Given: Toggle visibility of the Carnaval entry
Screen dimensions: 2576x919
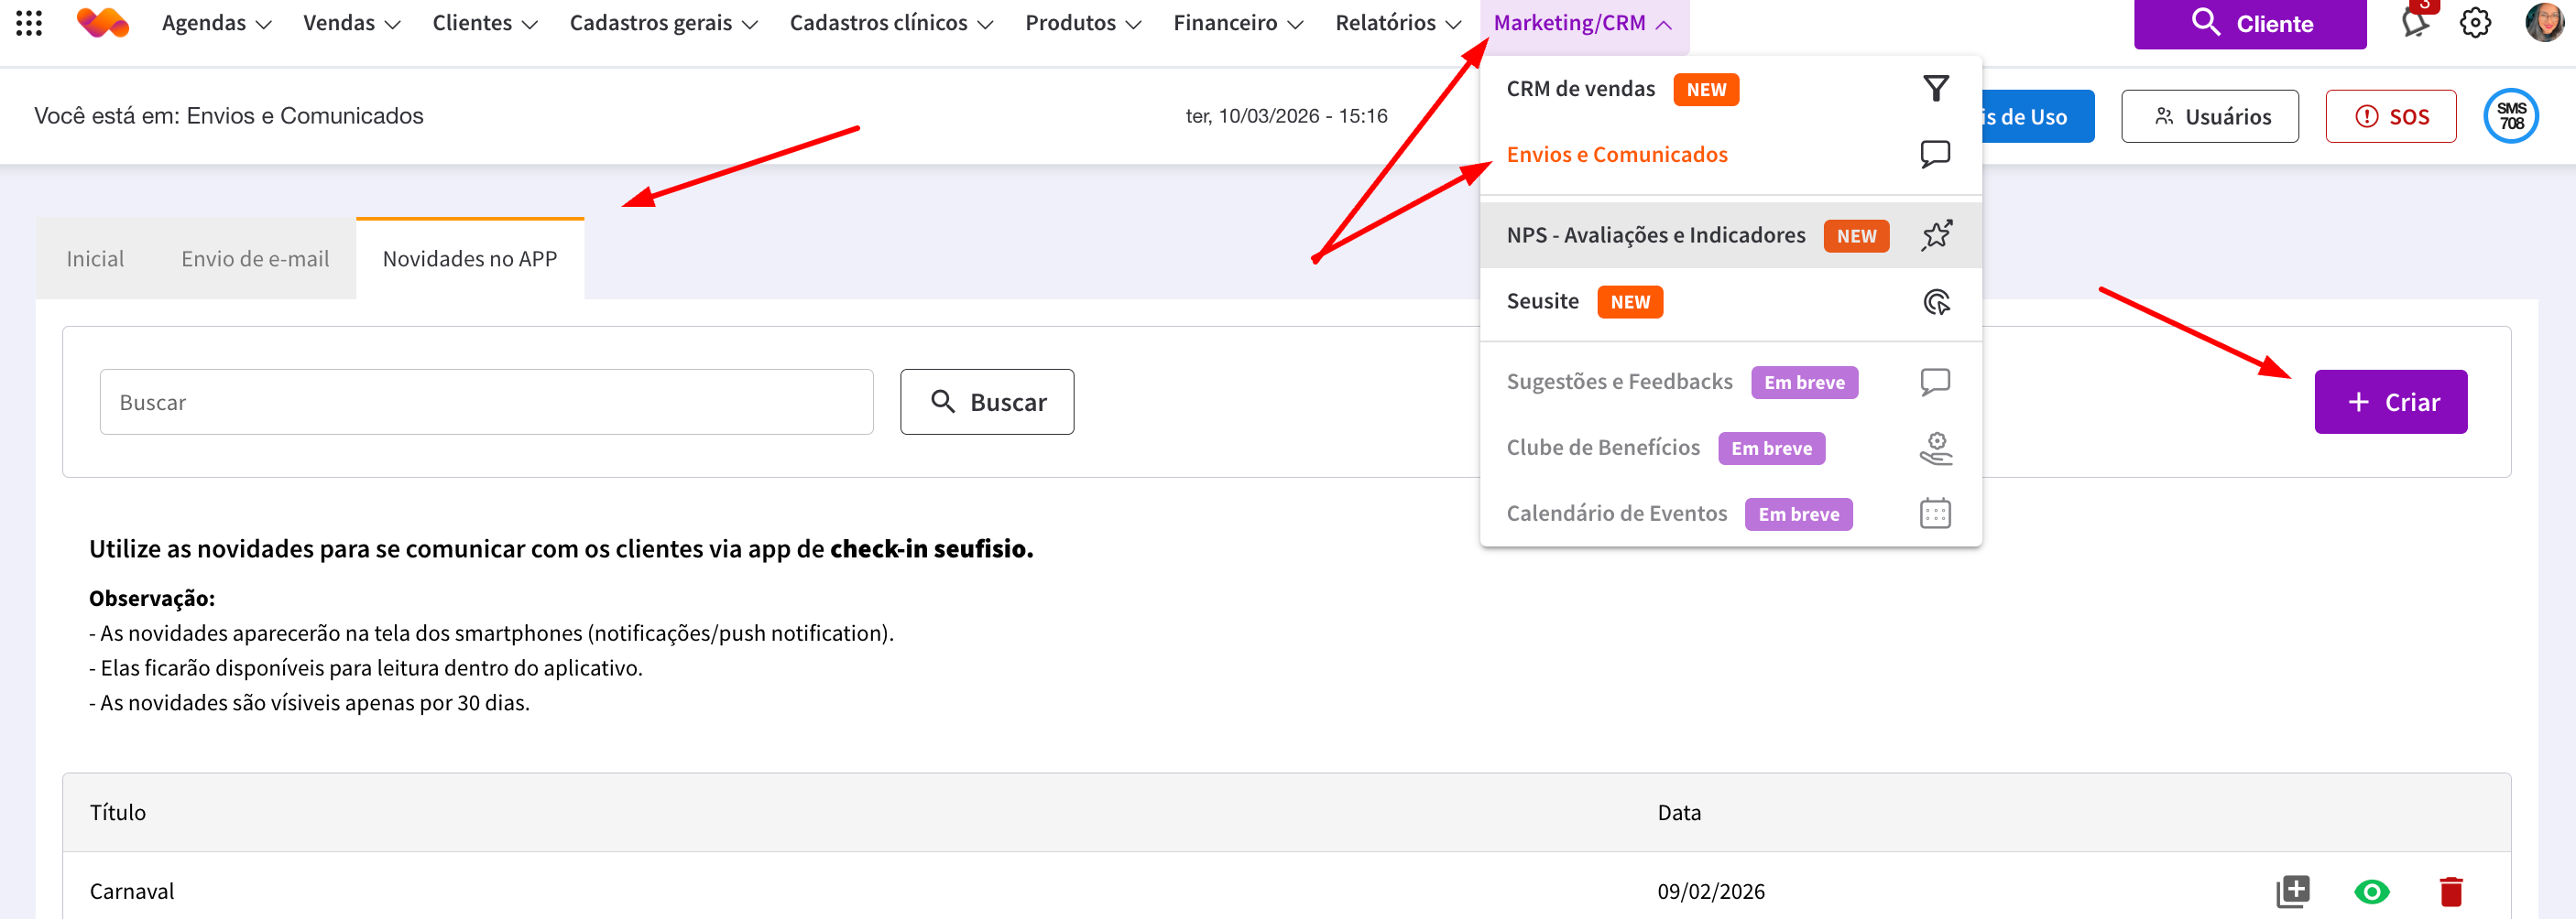Looking at the screenshot, I should (x=2371, y=890).
